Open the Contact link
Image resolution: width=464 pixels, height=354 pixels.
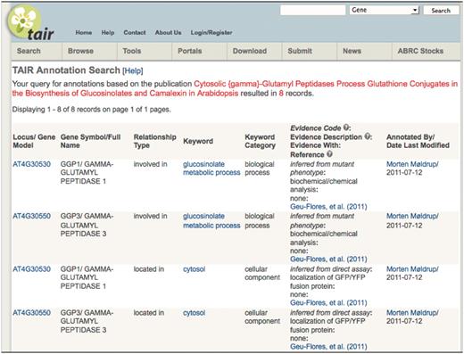coord(135,32)
